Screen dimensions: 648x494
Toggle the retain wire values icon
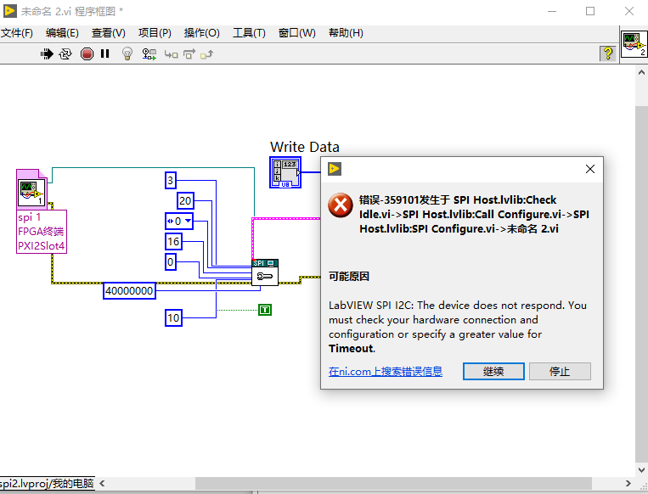(149, 54)
